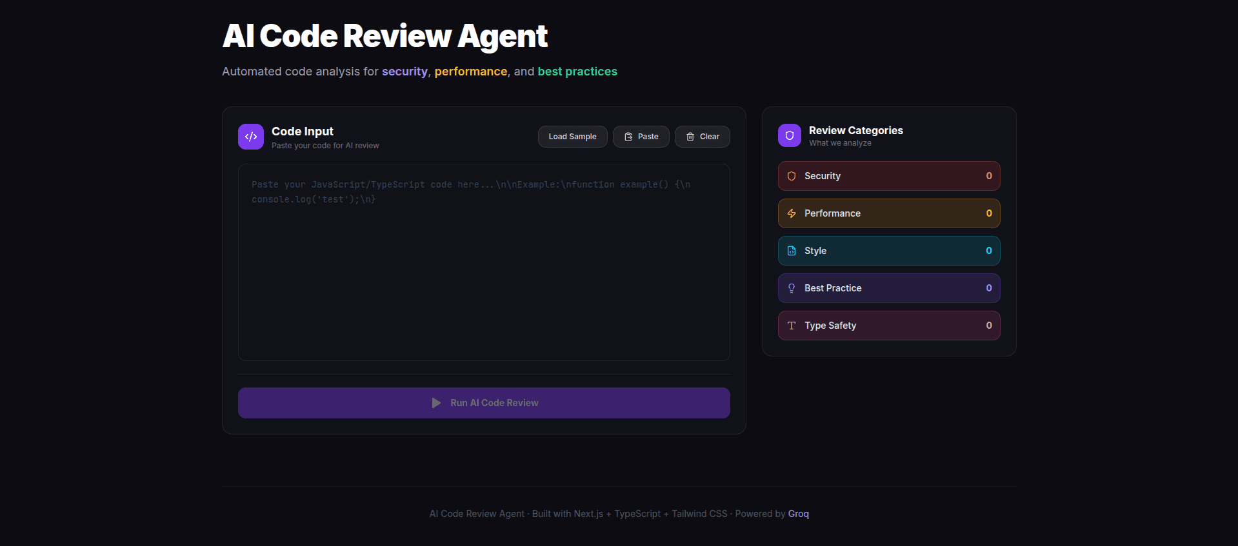Viewport: 1238px width, 546px height.
Task: Click the highlighted word 'security' in subtitle
Action: pyautogui.click(x=404, y=72)
